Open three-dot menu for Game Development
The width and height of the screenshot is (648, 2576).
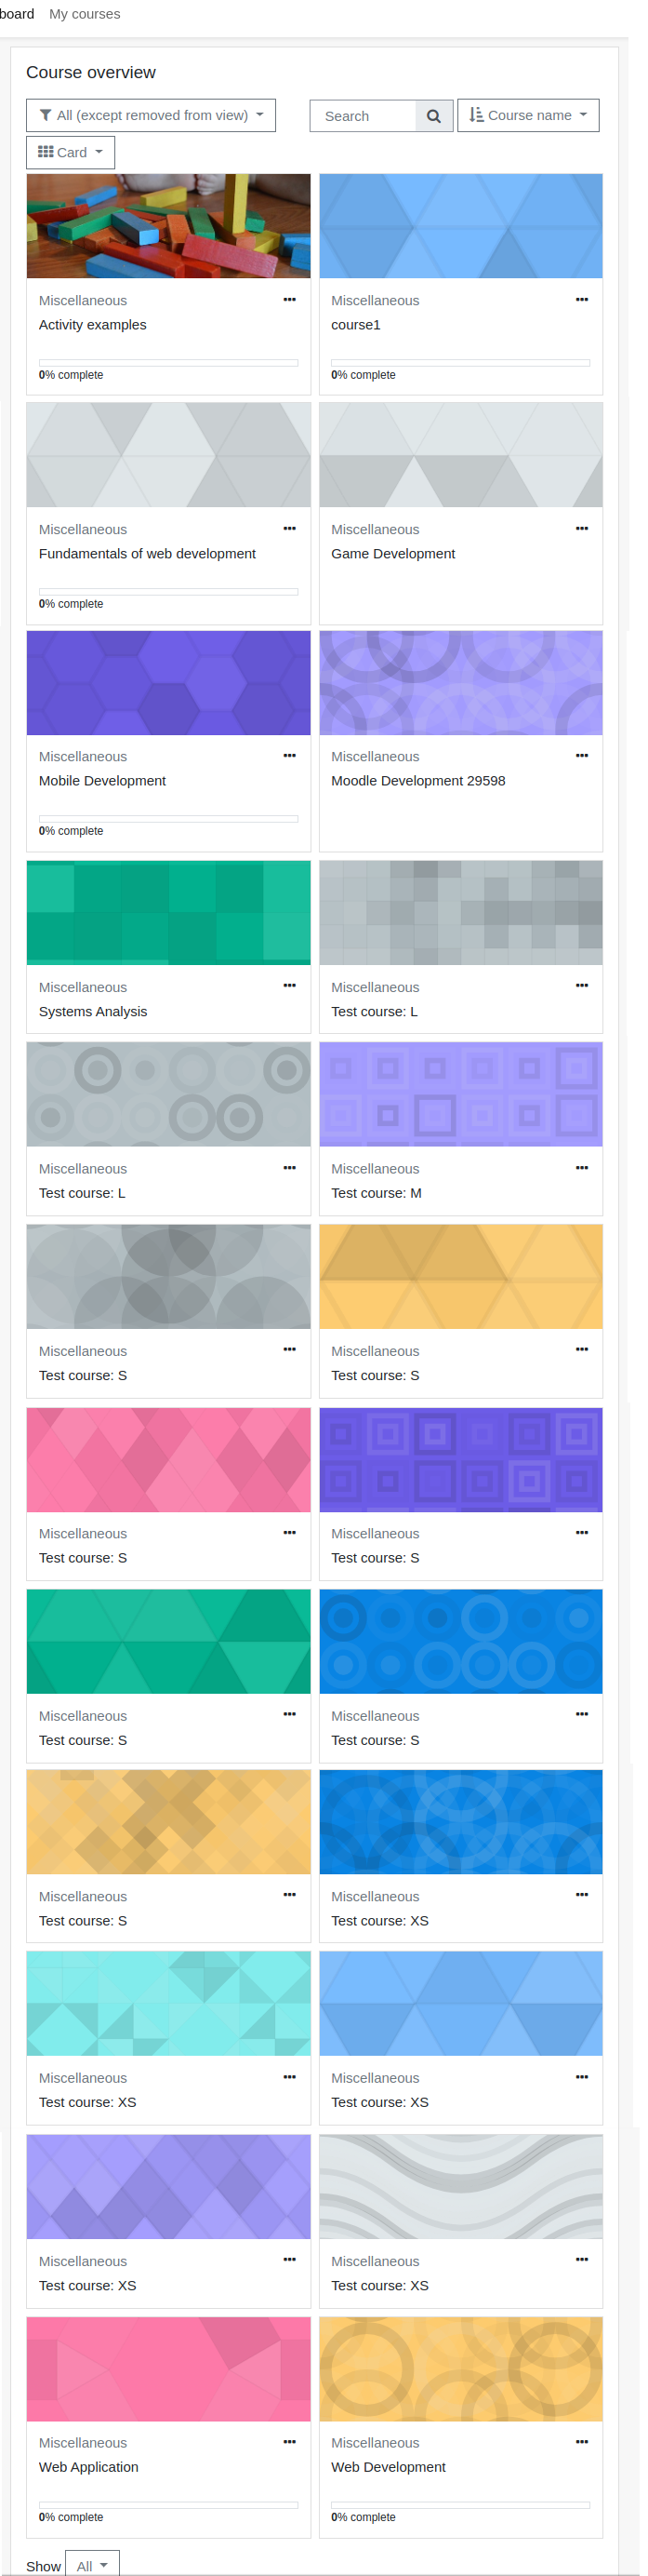click(582, 529)
